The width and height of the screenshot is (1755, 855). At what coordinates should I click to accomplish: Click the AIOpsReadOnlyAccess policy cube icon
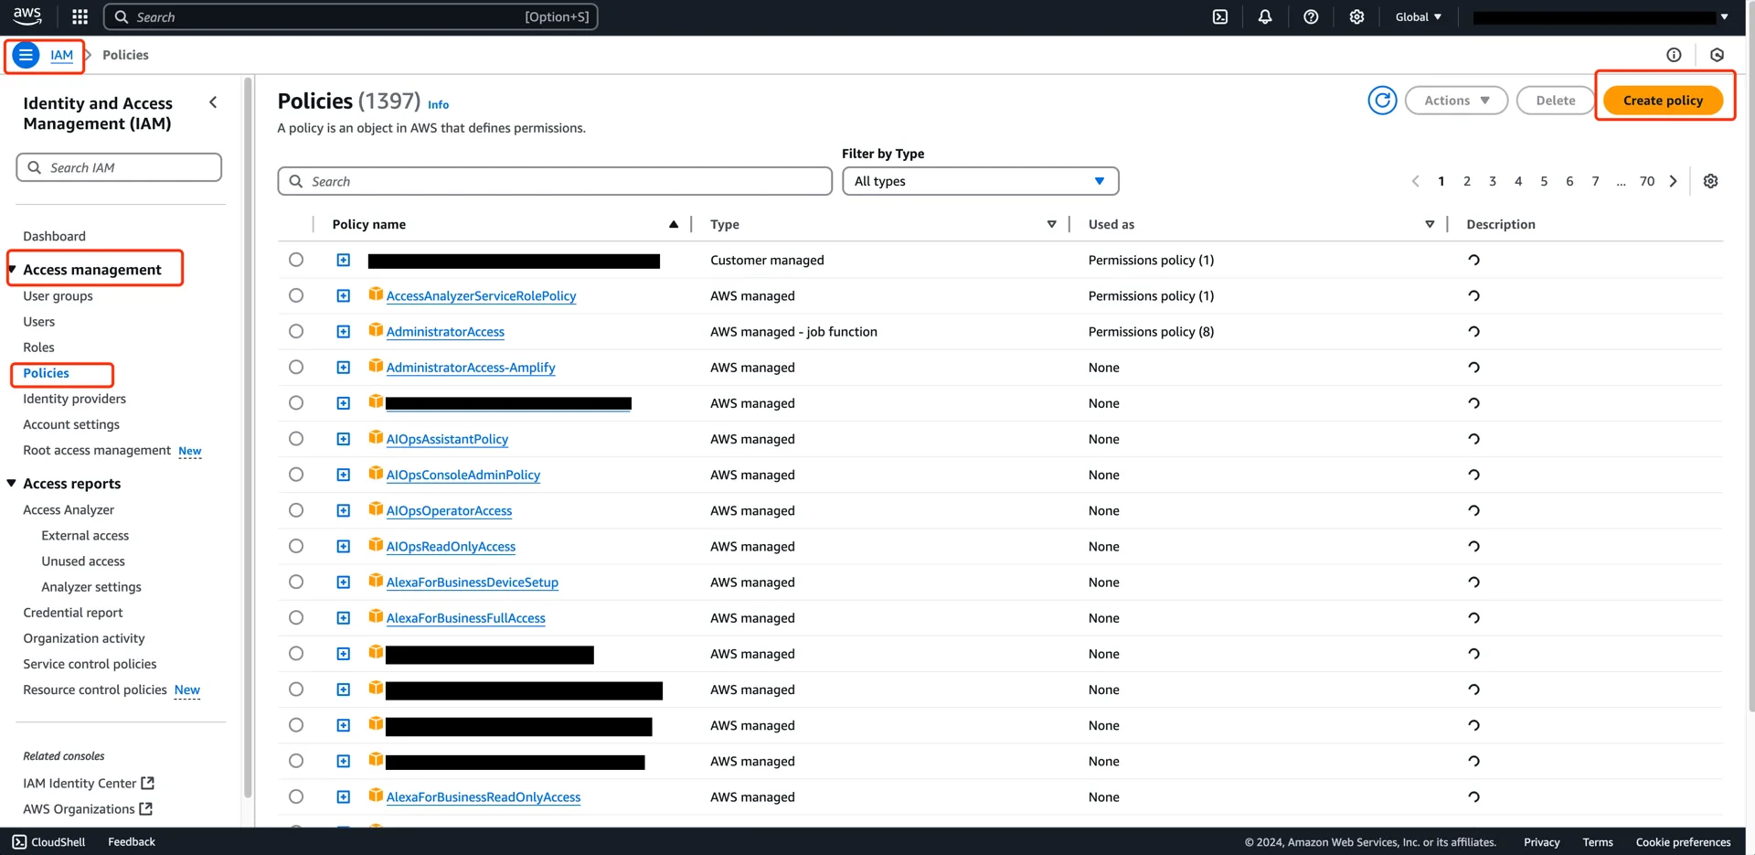[376, 545]
